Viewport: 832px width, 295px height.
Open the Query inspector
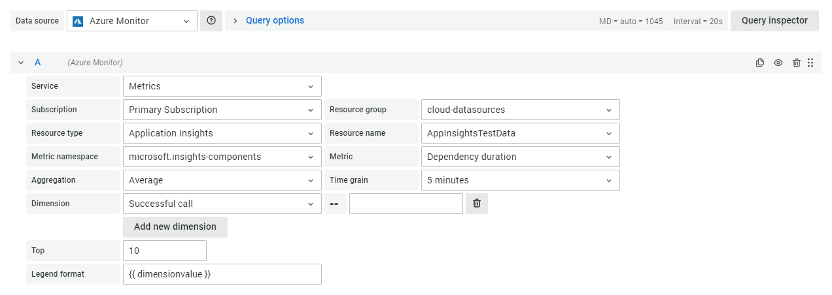pyautogui.click(x=774, y=21)
